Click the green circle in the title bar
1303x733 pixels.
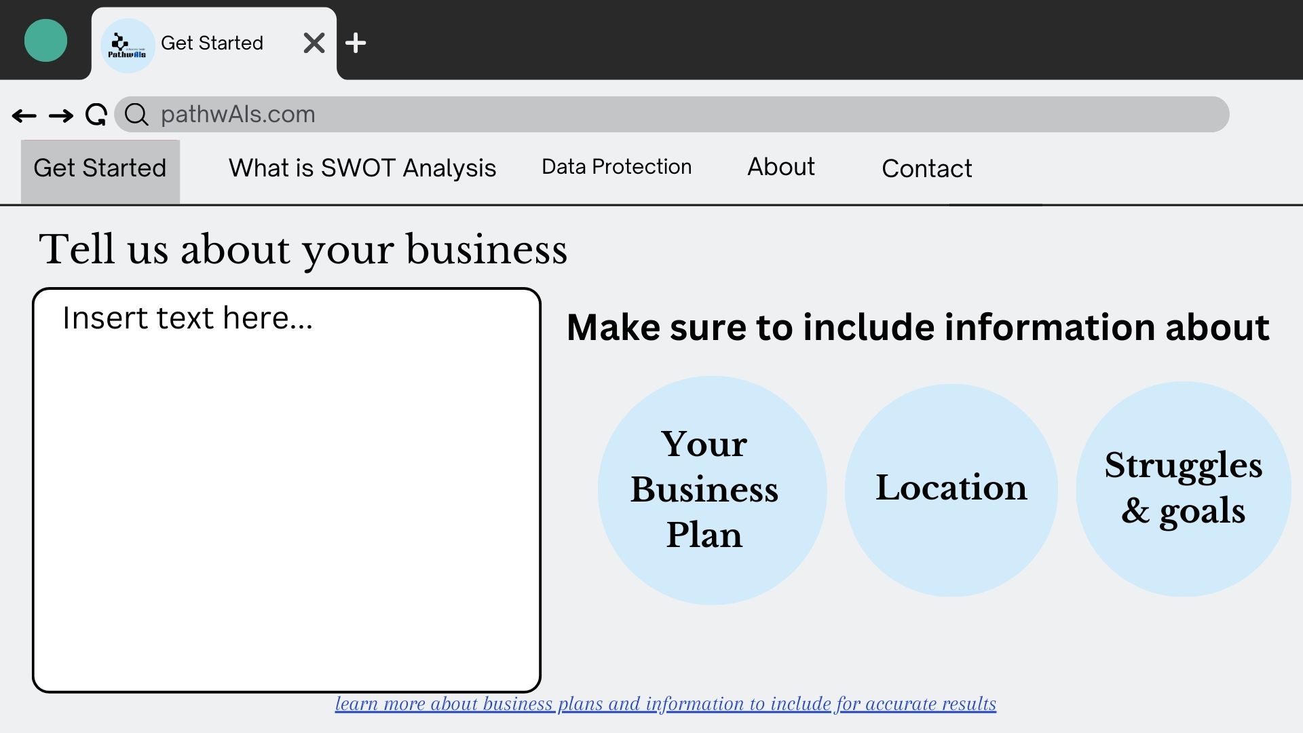[45, 41]
